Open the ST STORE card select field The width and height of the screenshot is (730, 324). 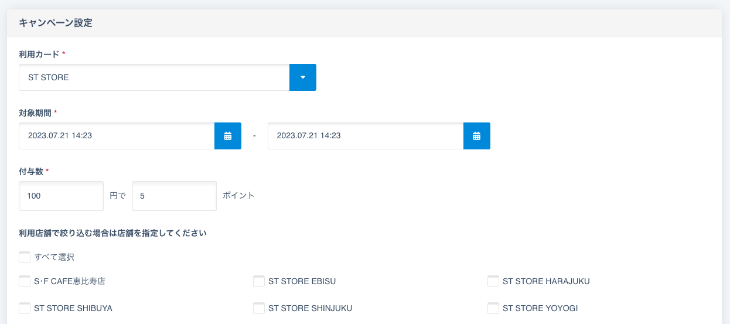click(x=154, y=77)
